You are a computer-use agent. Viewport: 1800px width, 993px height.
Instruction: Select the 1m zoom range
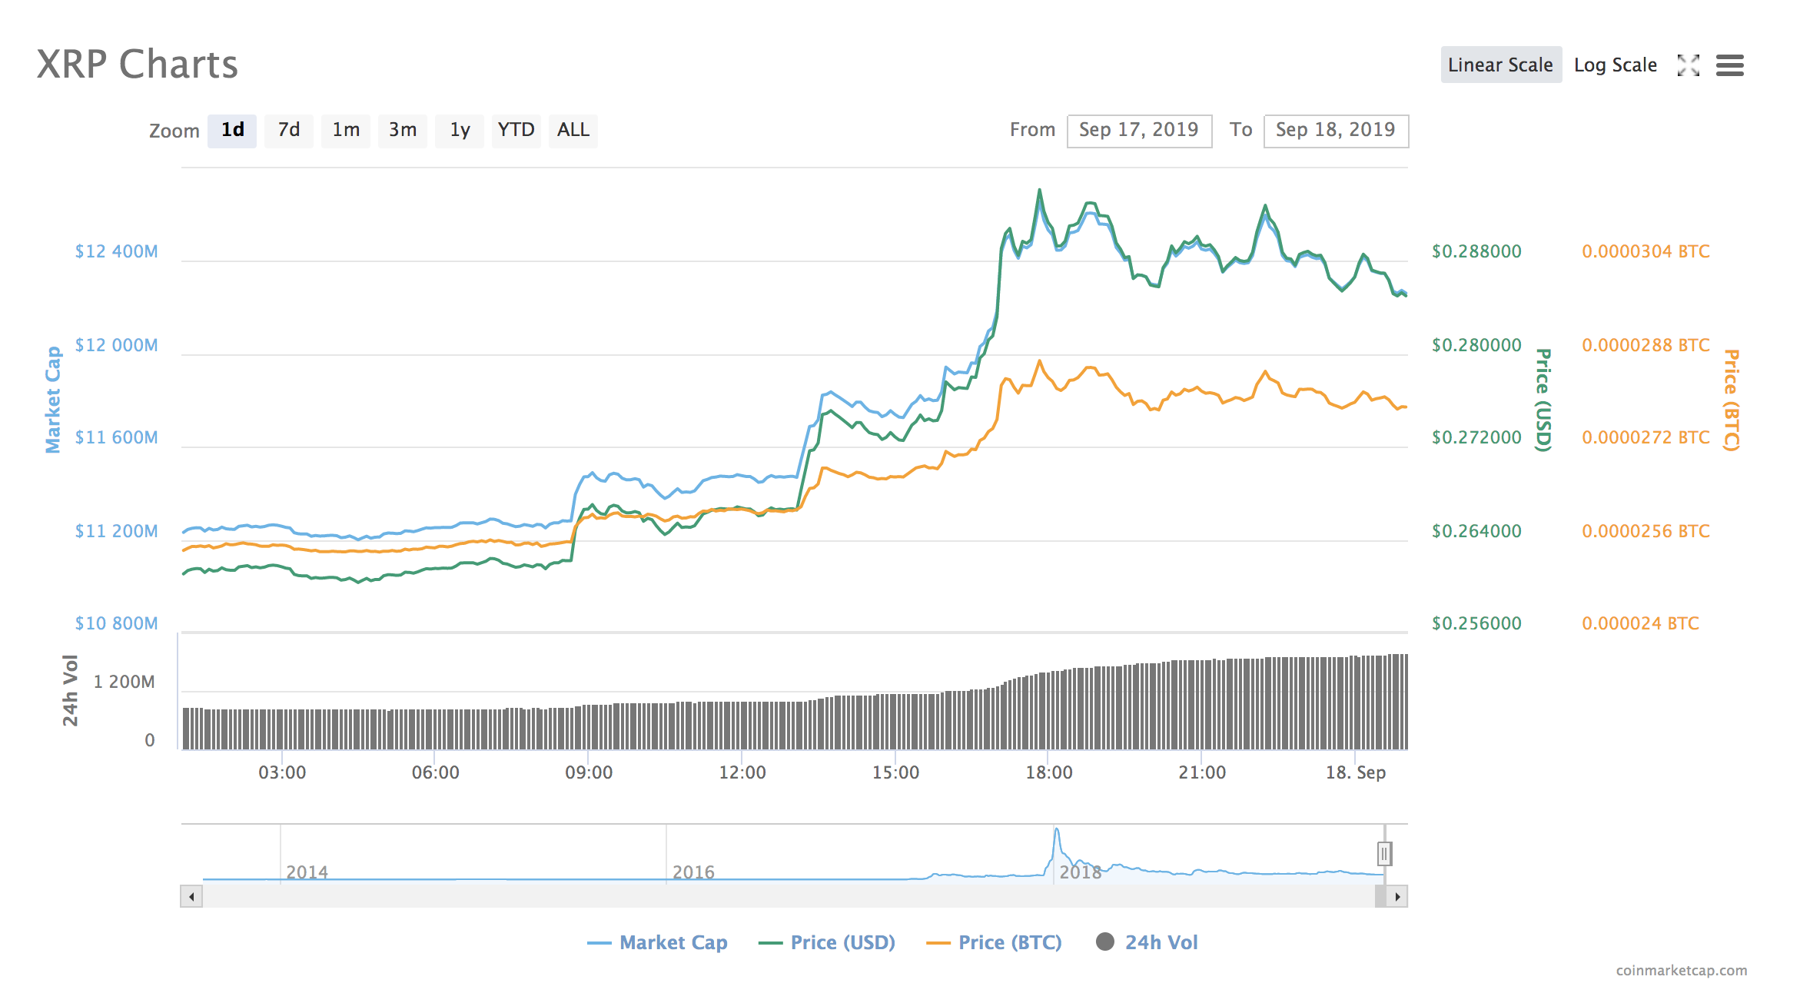click(345, 130)
